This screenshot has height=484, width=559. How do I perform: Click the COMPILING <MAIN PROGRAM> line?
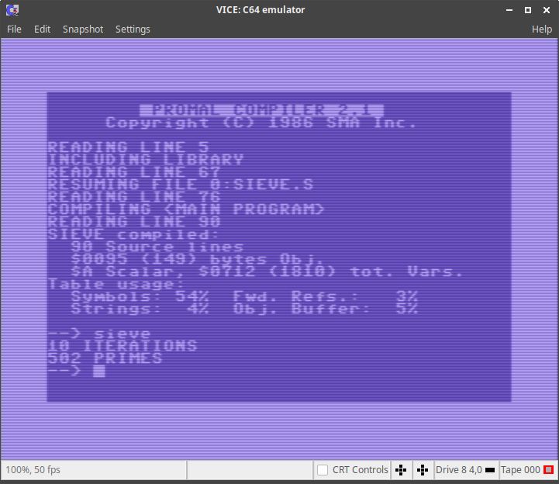click(186, 209)
